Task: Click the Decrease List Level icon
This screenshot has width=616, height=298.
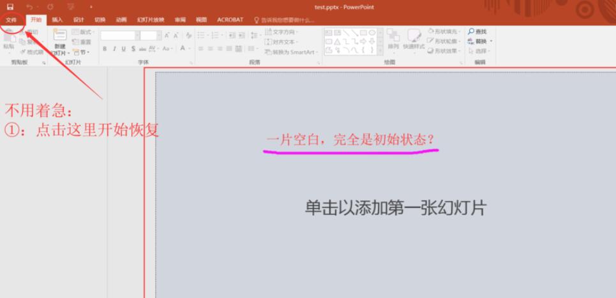Action: tap(232, 36)
